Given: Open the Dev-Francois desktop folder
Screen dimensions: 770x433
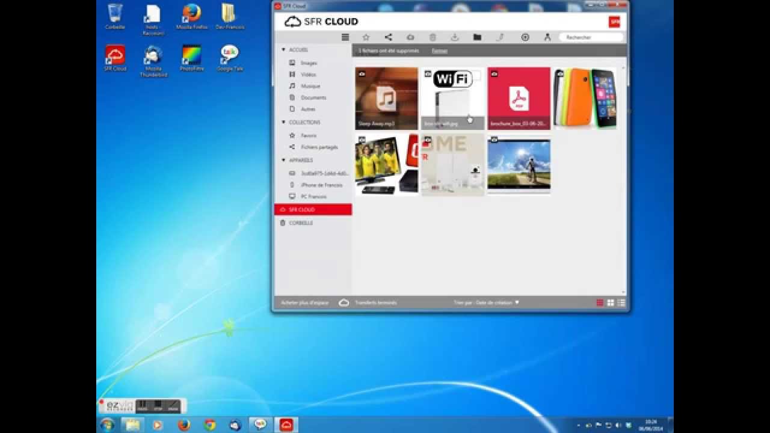Looking at the screenshot, I should tap(230, 16).
